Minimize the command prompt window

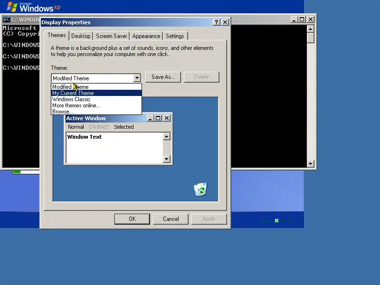tap(294, 19)
